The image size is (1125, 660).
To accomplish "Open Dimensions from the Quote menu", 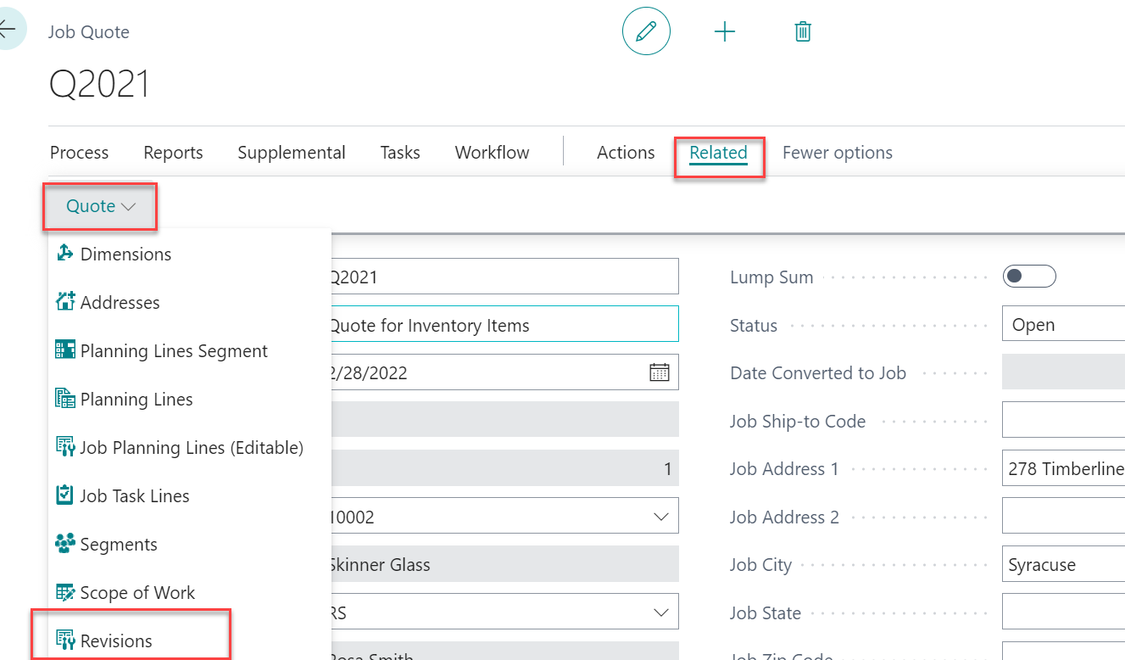I will coord(125,254).
